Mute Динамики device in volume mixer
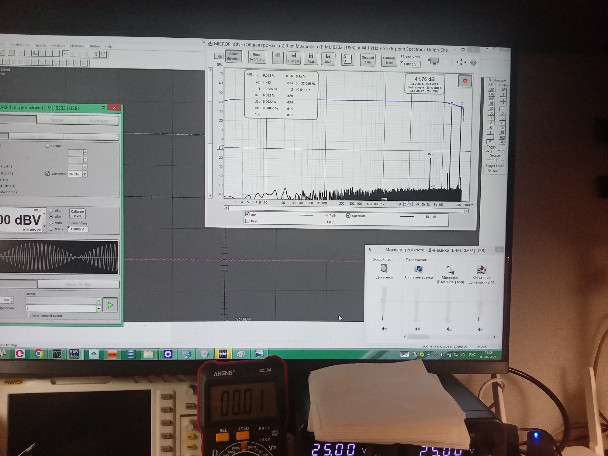608x456 pixels. (384, 329)
